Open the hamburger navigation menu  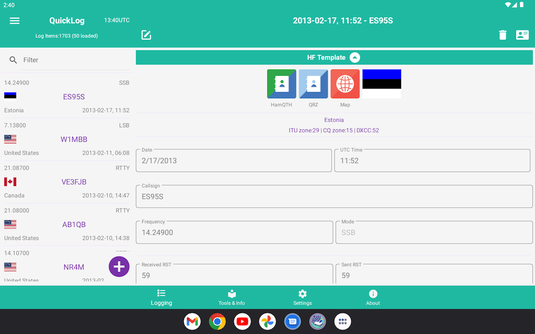click(15, 21)
